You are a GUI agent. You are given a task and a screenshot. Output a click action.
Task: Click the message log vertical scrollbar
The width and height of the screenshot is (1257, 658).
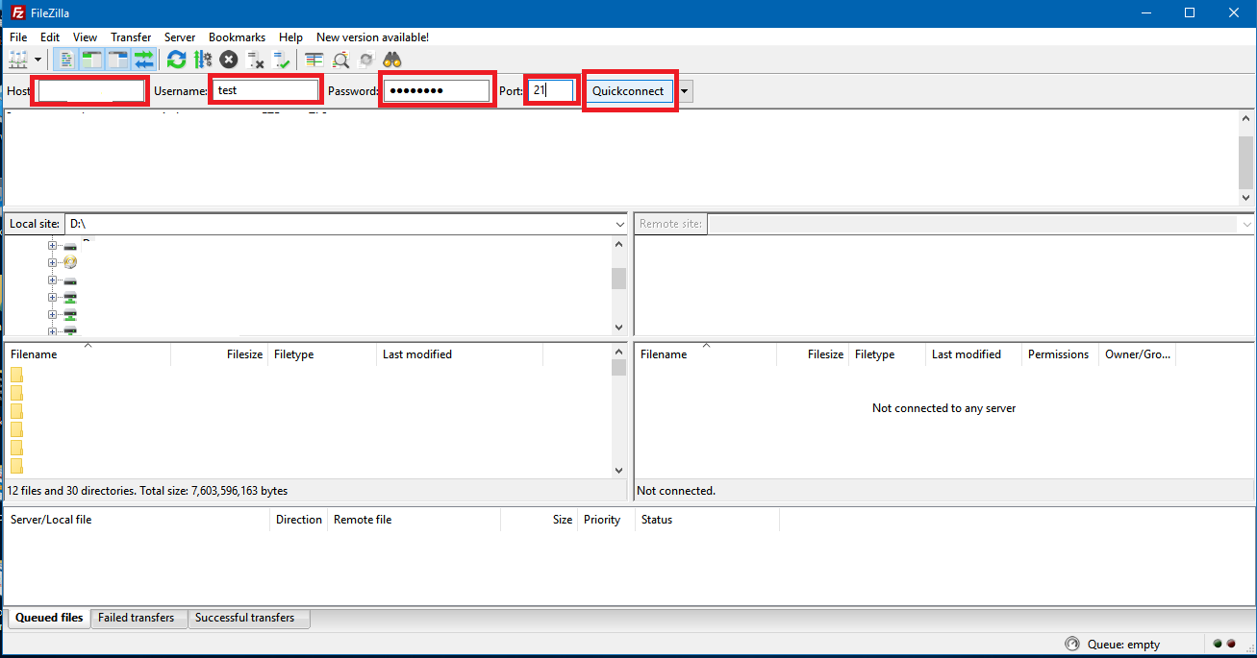[x=1246, y=158]
